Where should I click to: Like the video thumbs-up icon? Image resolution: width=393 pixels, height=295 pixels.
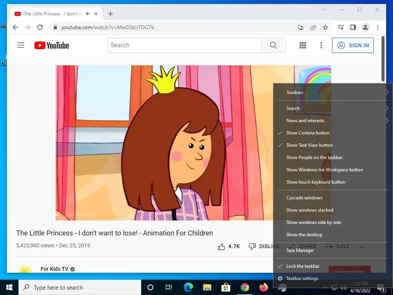point(221,247)
